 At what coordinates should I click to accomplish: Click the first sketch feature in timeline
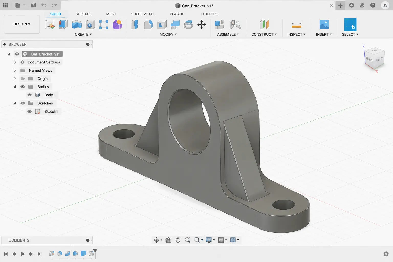click(x=52, y=254)
